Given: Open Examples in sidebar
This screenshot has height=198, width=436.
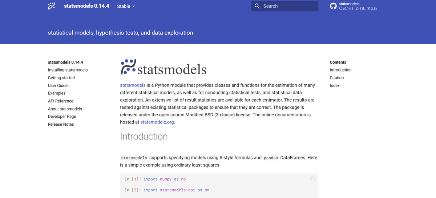Looking at the screenshot, I should (57, 93).
